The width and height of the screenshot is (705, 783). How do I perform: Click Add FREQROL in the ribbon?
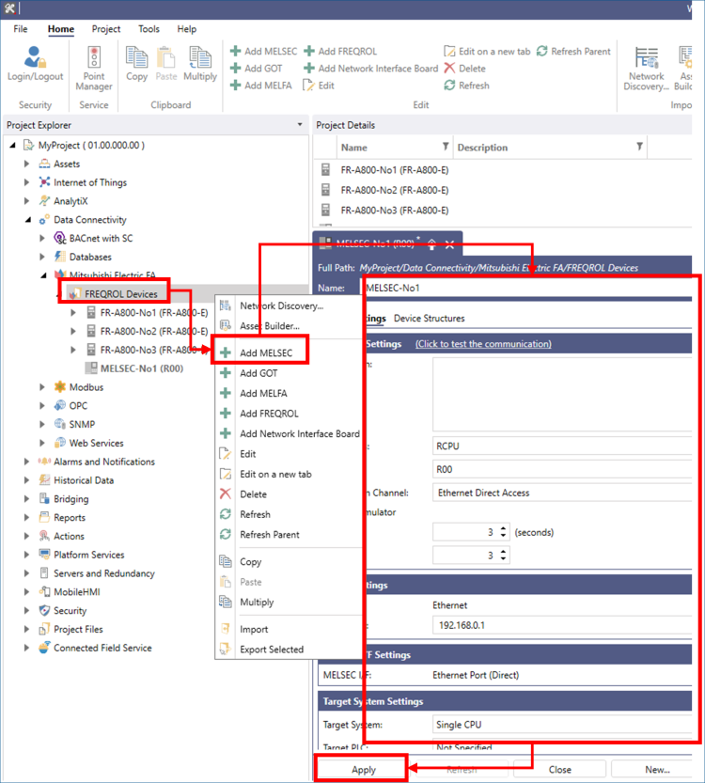pyautogui.click(x=340, y=52)
